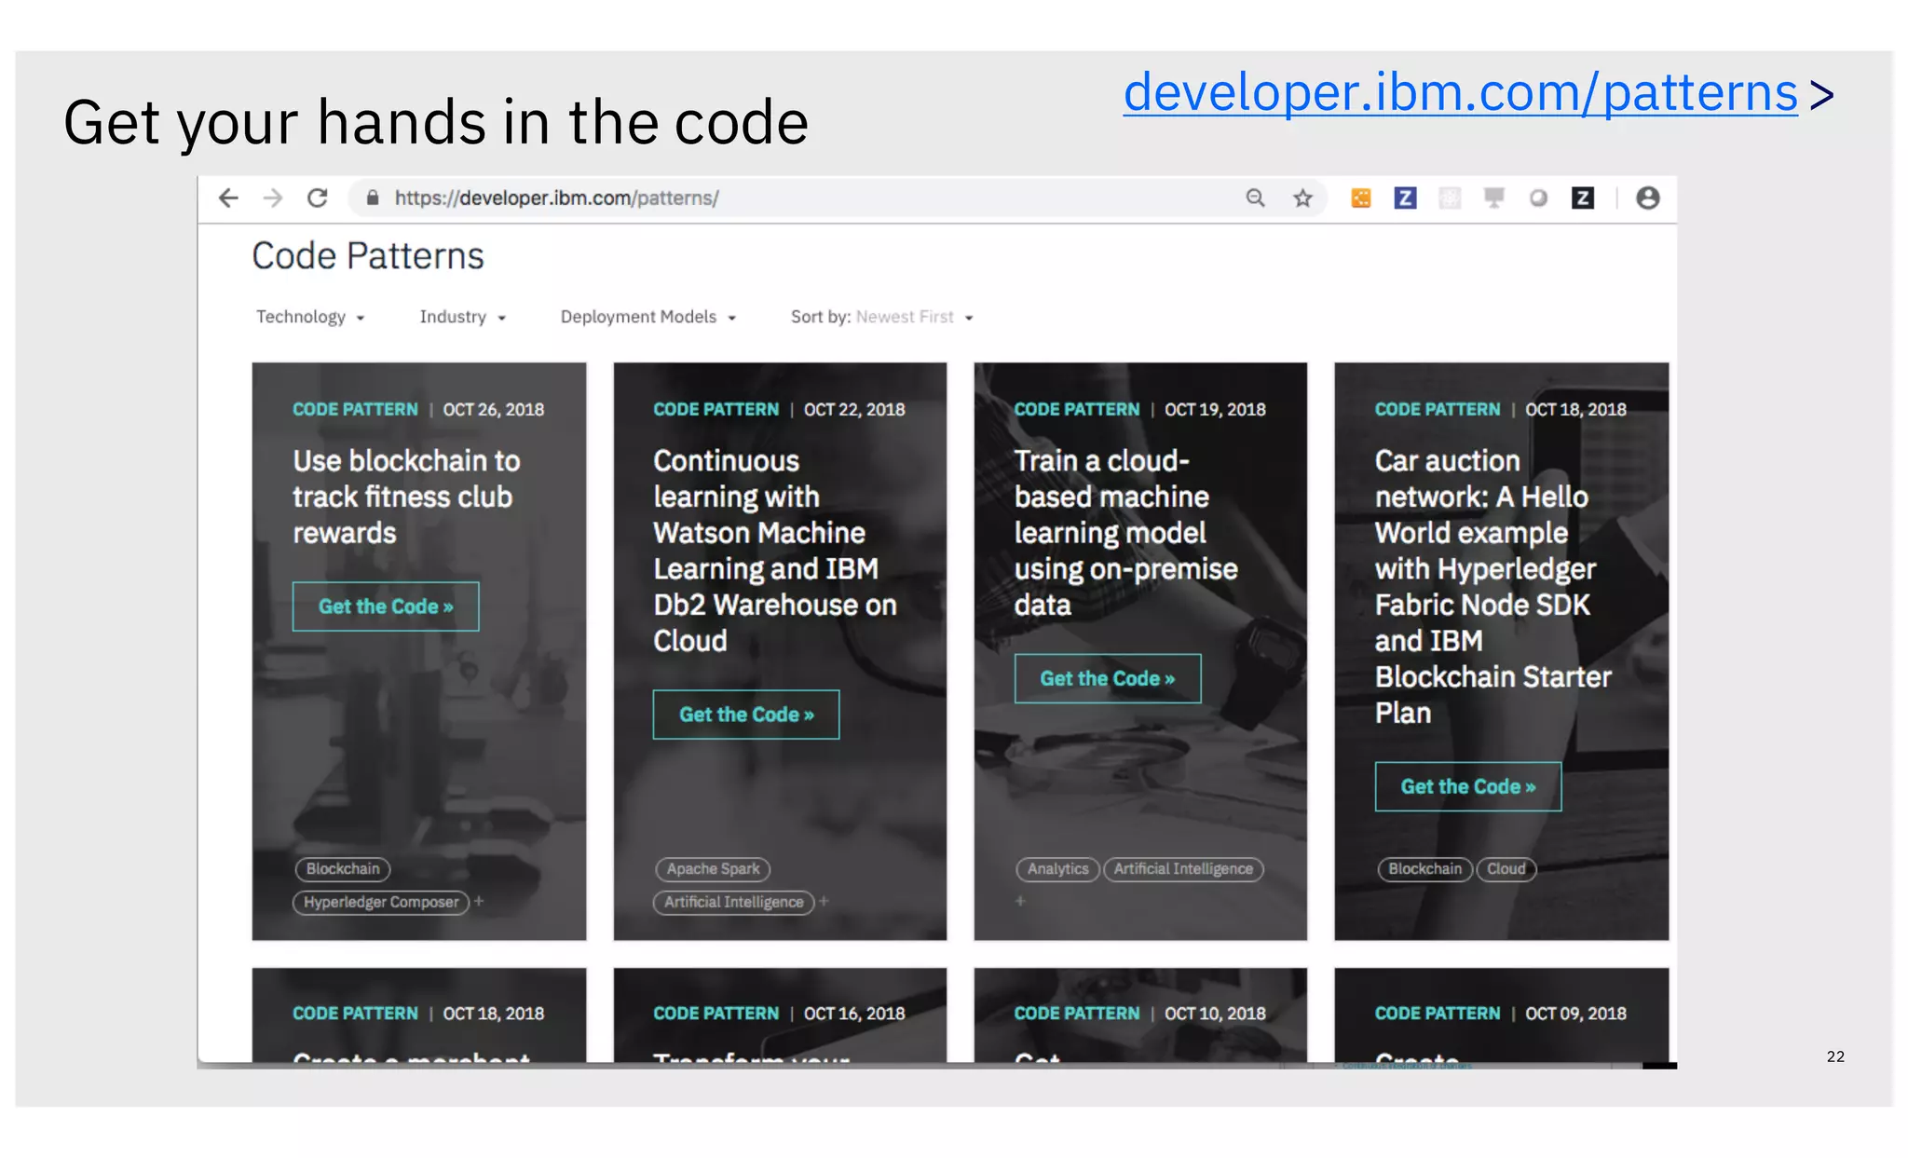Click Blockchain tag on Car auction card

pyautogui.click(x=1424, y=868)
